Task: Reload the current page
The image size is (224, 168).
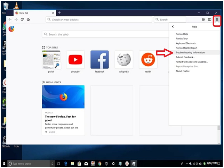Action: (x=22, y=19)
